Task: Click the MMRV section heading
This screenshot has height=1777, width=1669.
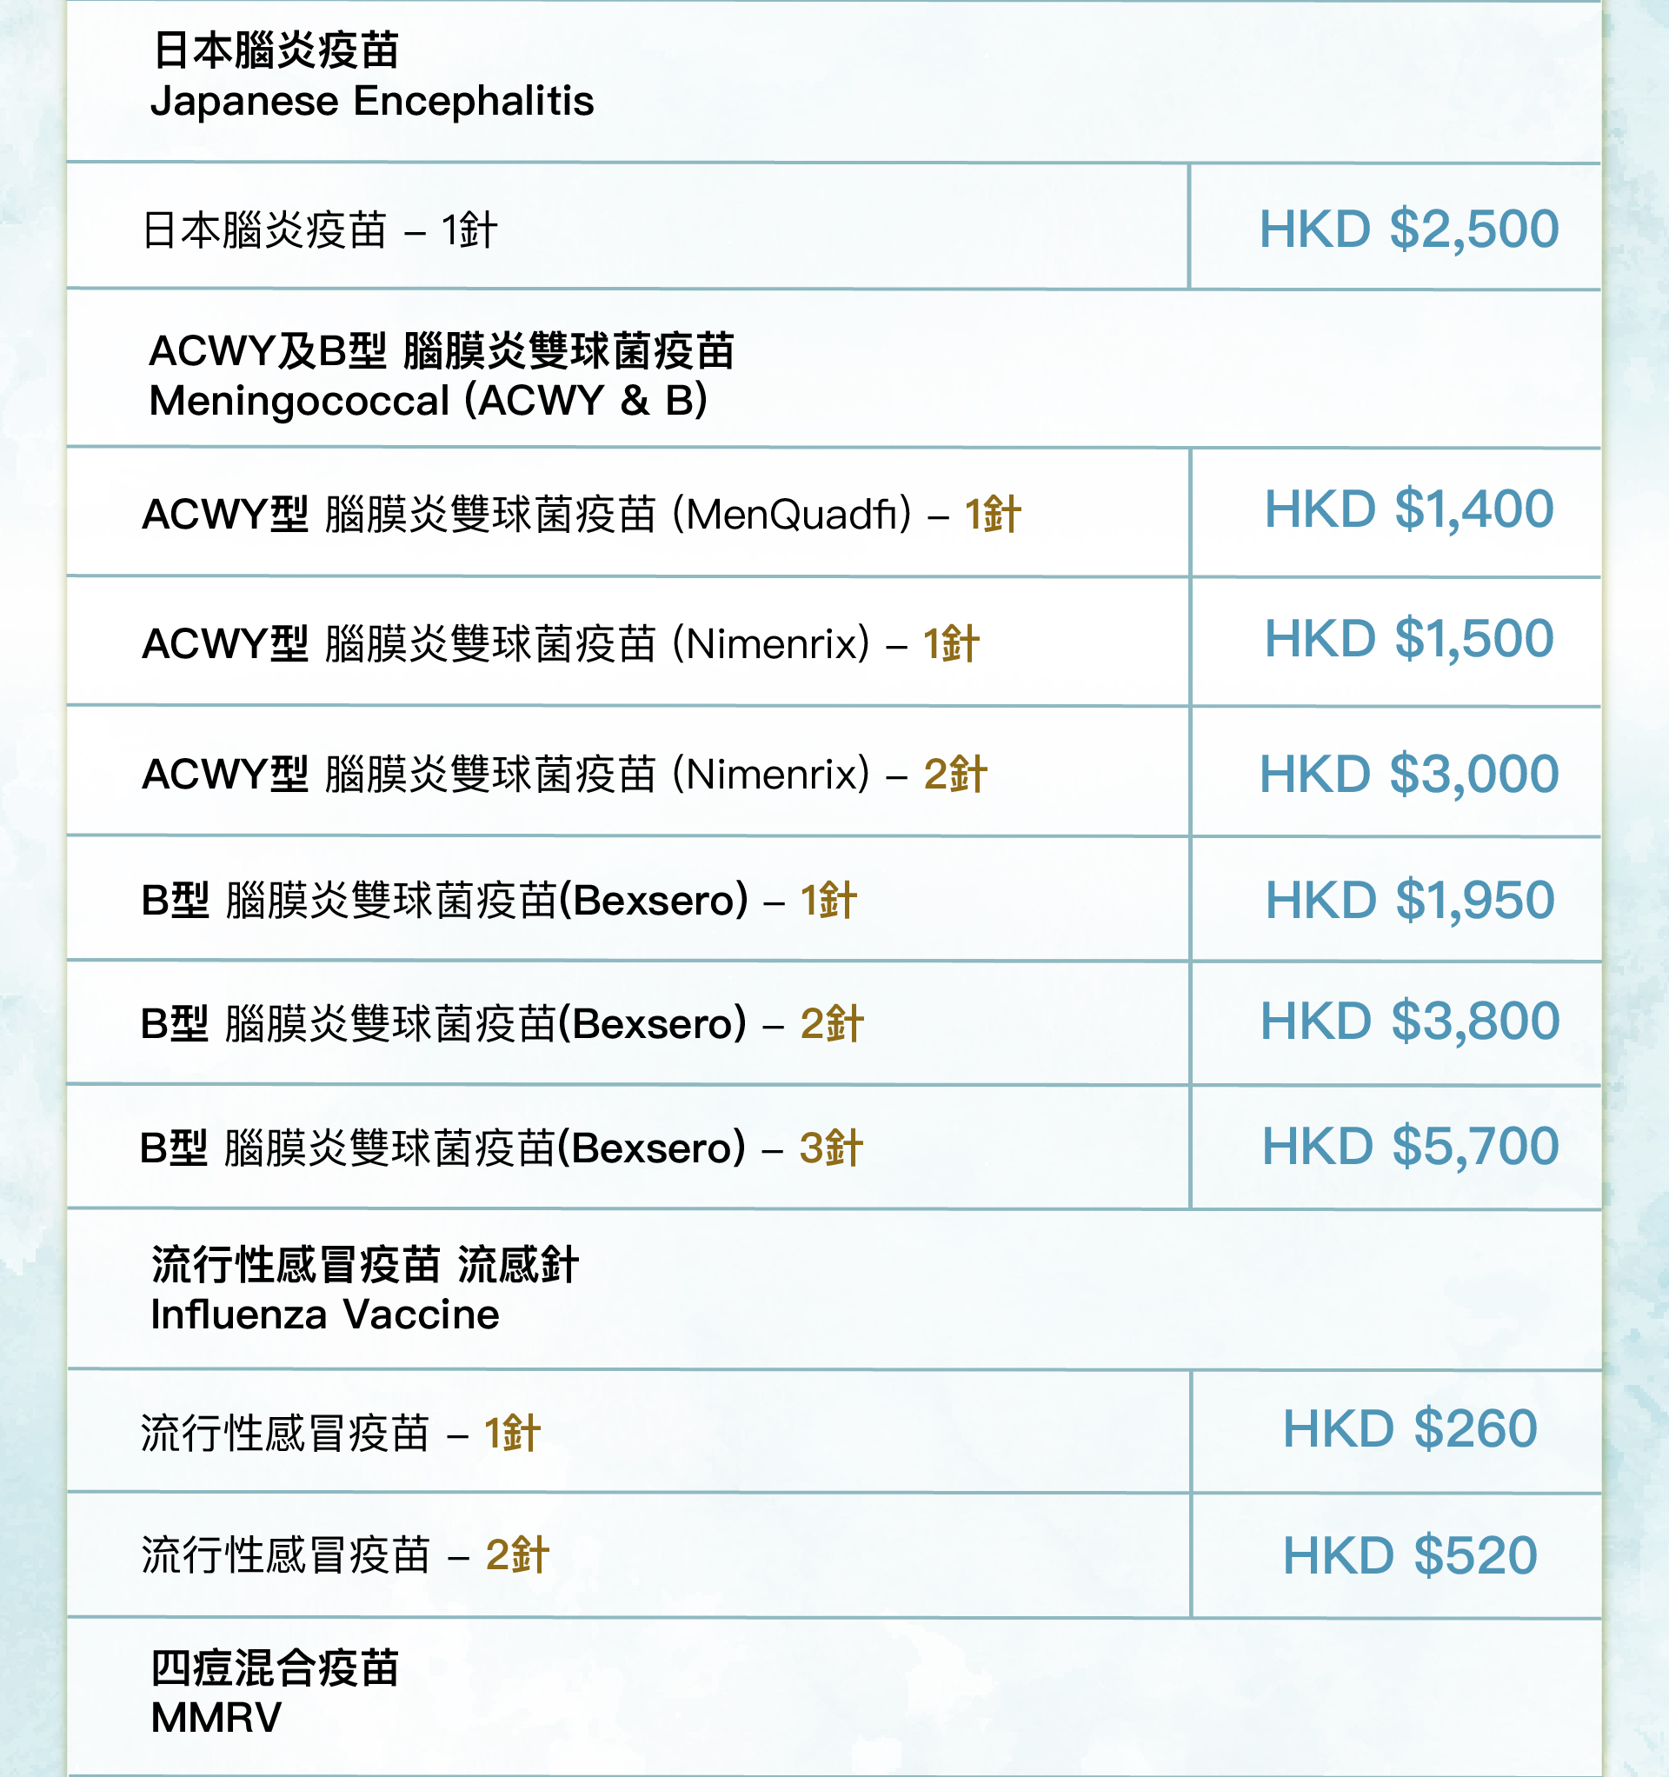Action: coord(275,1692)
